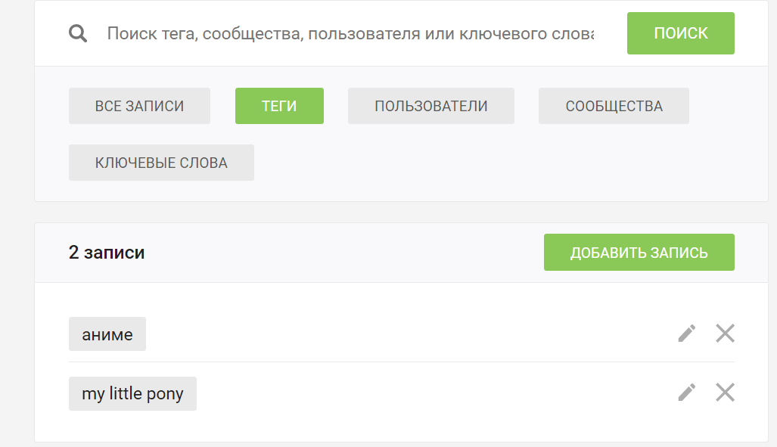Click the X beside my little pony
Image resolution: width=777 pixels, height=447 pixels.
tap(725, 392)
